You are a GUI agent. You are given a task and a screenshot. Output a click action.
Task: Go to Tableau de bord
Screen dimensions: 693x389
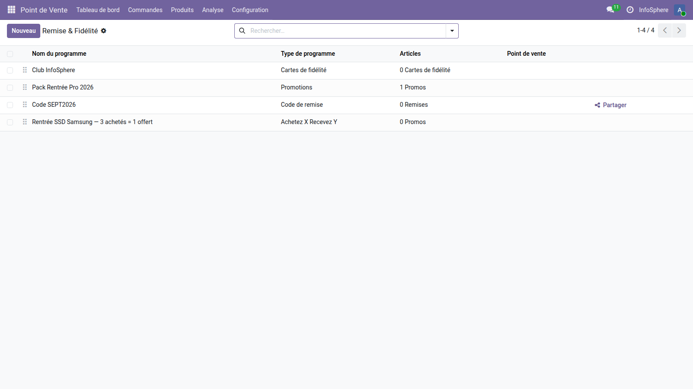point(98,10)
